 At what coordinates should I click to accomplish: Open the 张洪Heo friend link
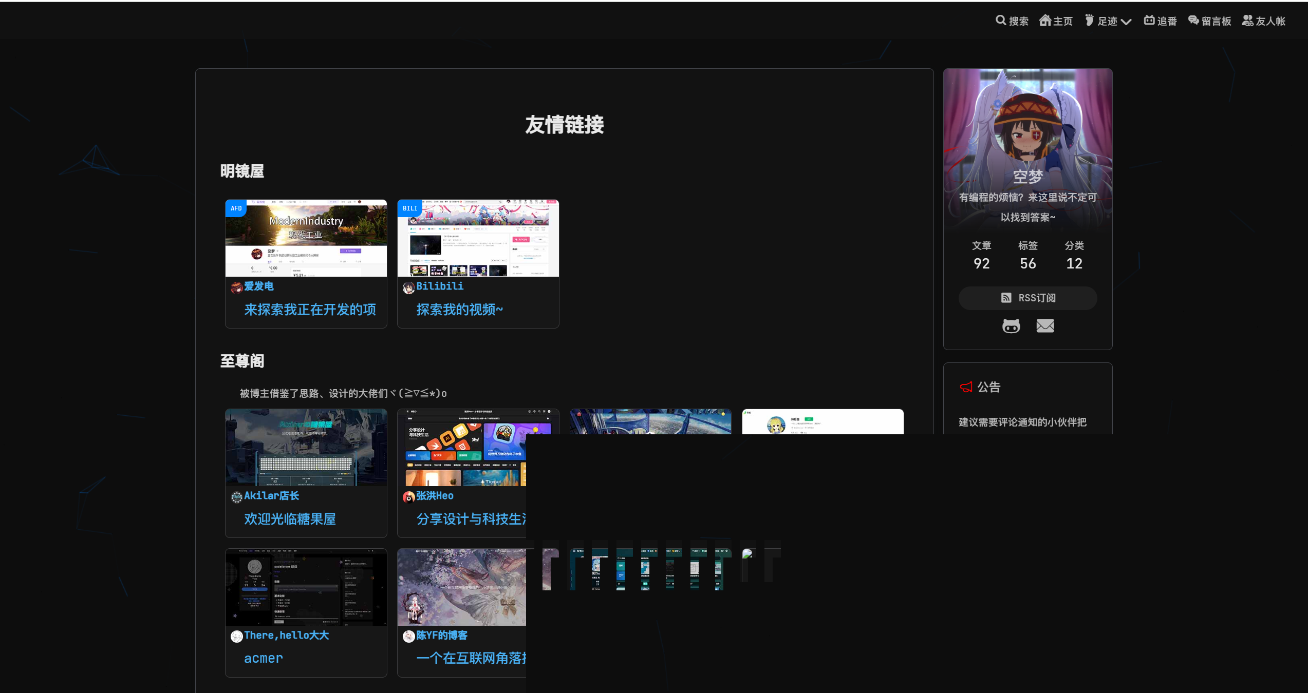435,496
